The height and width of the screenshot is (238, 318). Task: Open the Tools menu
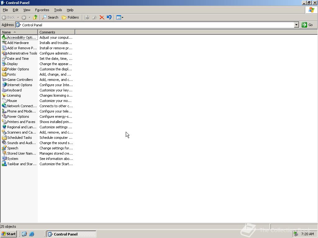click(x=58, y=10)
